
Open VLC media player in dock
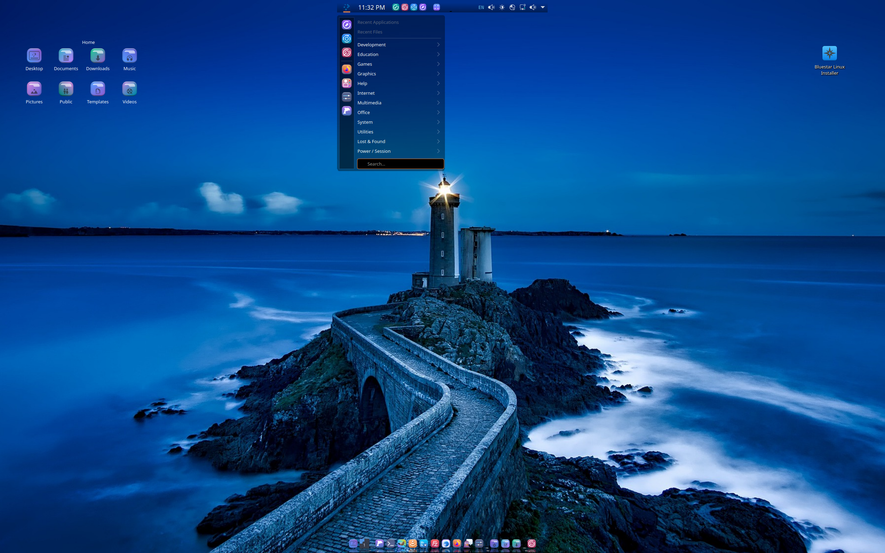pyautogui.click(x=413, y=543)
